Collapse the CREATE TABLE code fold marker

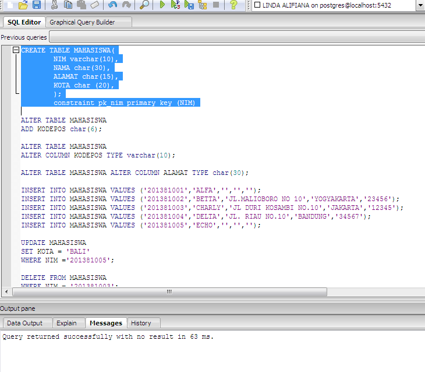pyautogui.click(x=16, y=50)
